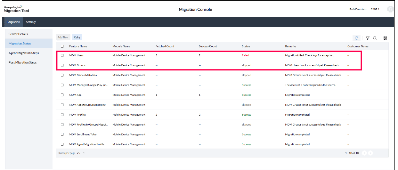398x170 pixels.
Task: Switch to the Settings tab
Action: (x=31, y=22)
